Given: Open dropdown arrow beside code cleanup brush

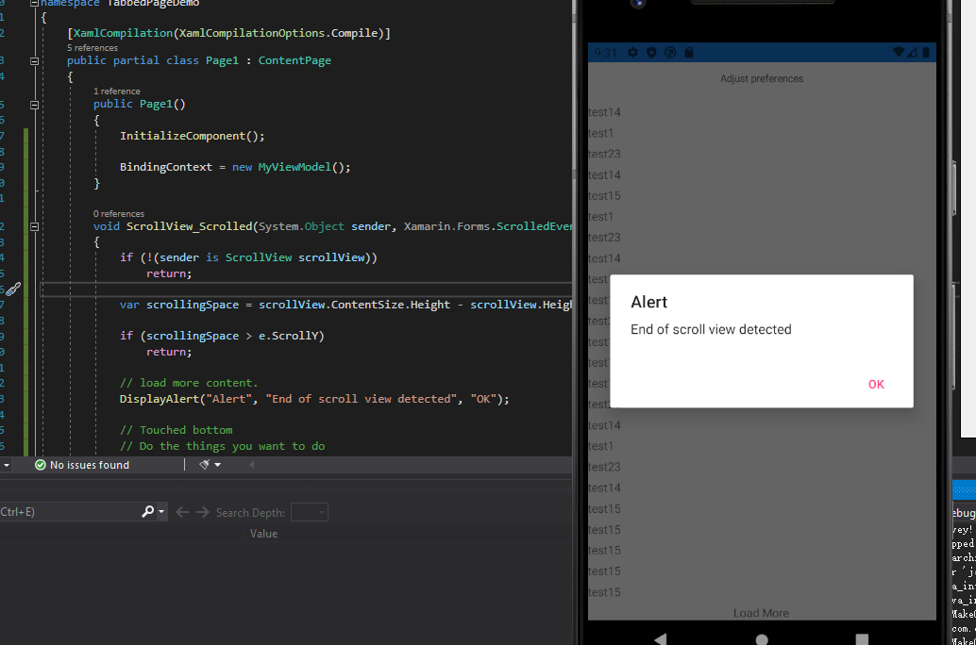Looking at the screenshot, I should [x=218, y=465].
